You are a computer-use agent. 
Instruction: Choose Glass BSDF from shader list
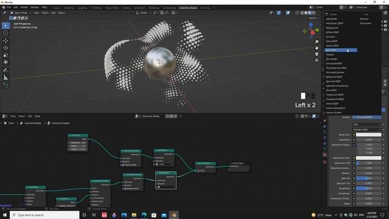(x=332, y=41)
